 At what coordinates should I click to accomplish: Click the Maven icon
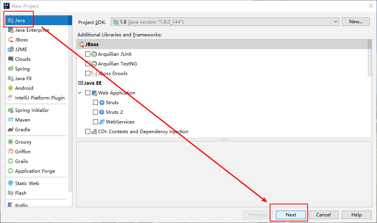pos(10,120)
